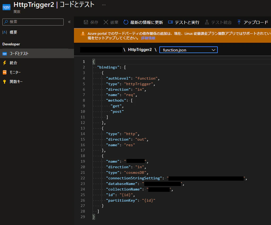Image resolution: width=271 pixels, height=225 pixels.
Task: Click the 統合 lightning bolt icon
Action: (5, 63)
